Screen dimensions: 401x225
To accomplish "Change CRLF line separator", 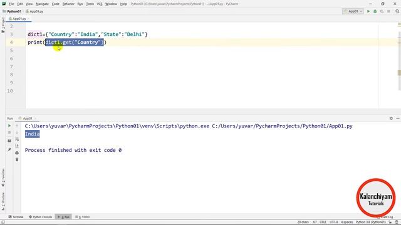I will [x=323, y=222].
